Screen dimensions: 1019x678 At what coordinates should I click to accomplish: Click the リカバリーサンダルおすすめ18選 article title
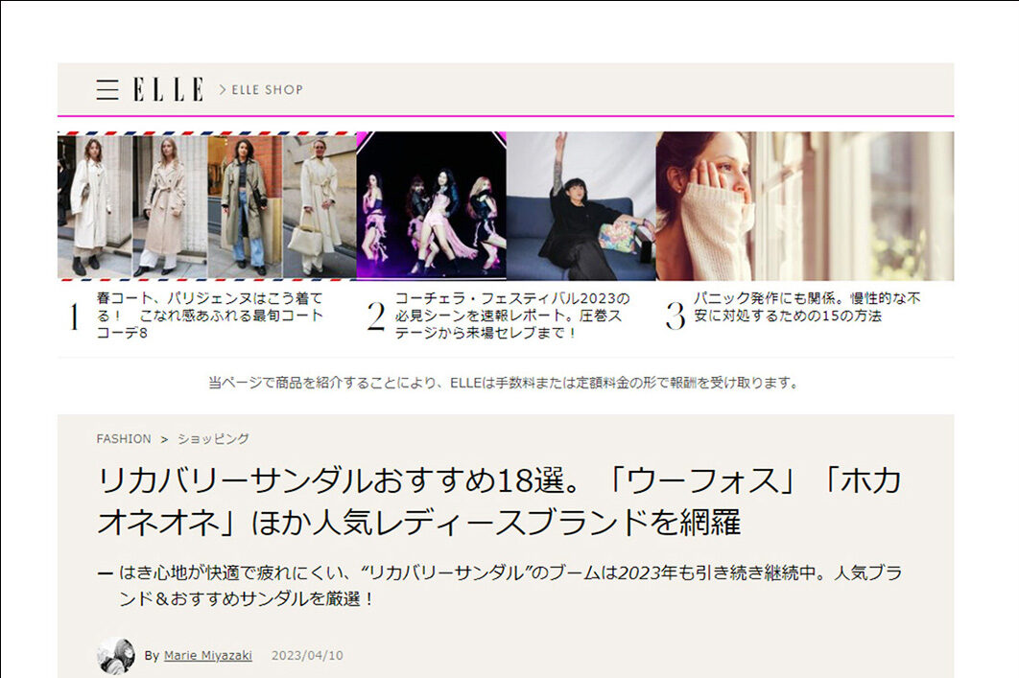tap(499, 502)
